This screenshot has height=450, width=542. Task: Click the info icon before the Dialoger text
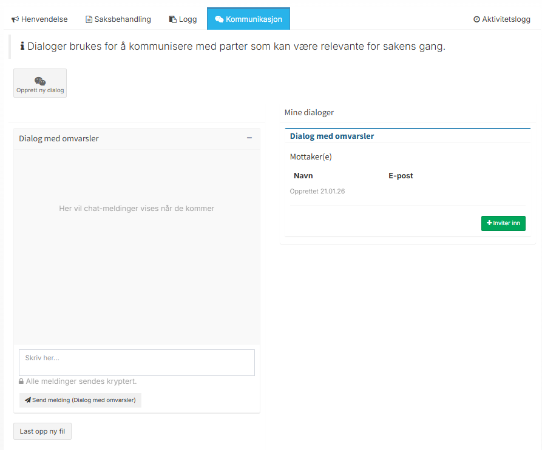point(22,46)
